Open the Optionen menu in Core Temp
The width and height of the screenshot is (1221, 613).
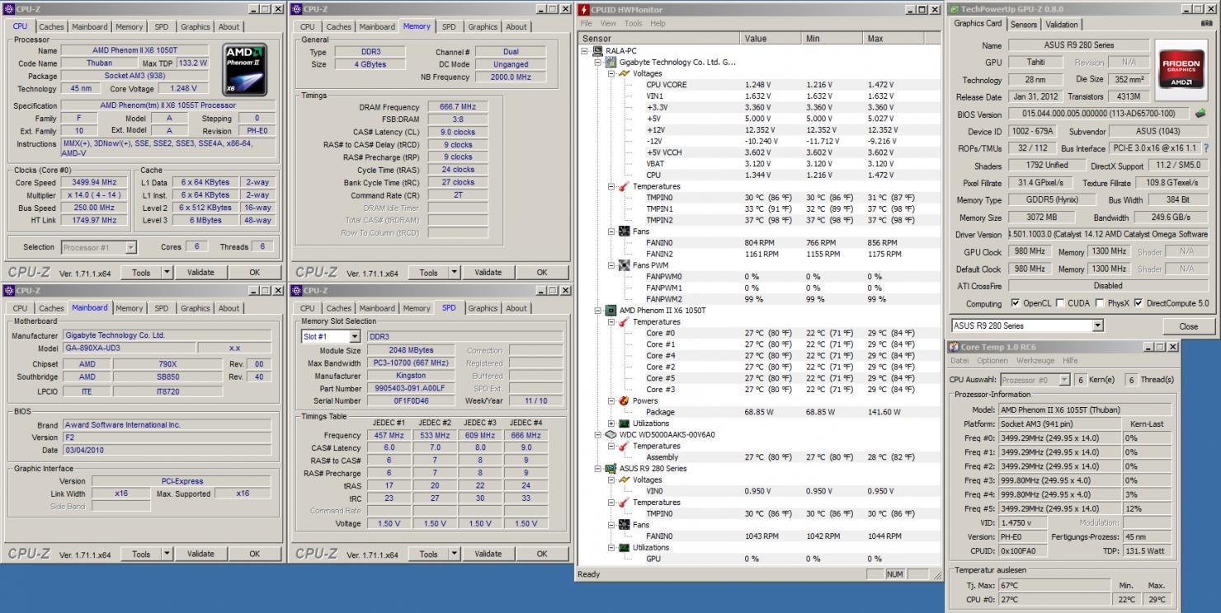(992, 360)
